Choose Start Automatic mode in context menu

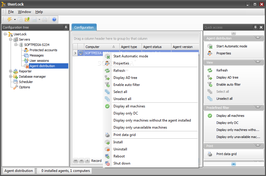pyautogui.click(x=151, y=56)
